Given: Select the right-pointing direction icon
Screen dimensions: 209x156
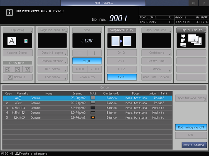Looking at the screenshot, I should 17,70.
